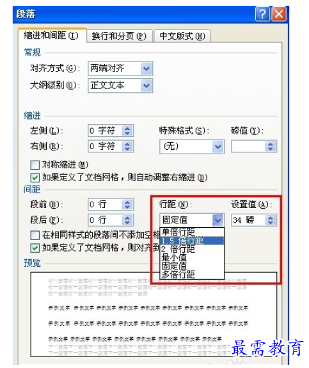Switch to the 中文版式 tab
The height and width of the screenshot is (368, 309).
click(182, 36)
